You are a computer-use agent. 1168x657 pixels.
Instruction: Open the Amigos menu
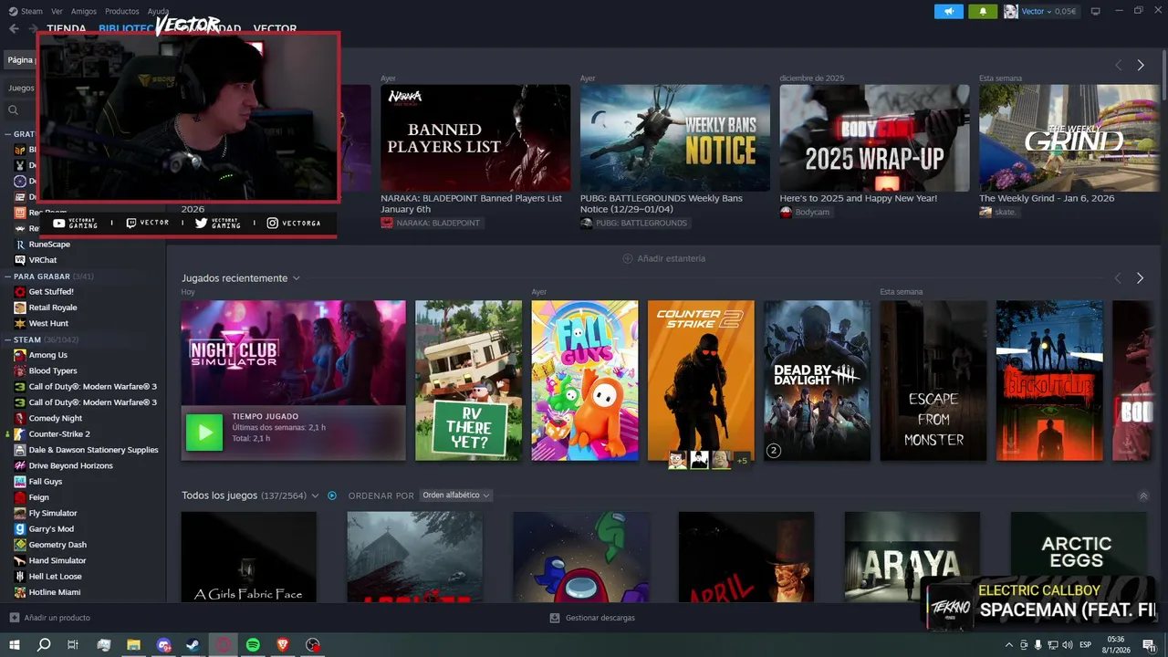tap(84, 11)
